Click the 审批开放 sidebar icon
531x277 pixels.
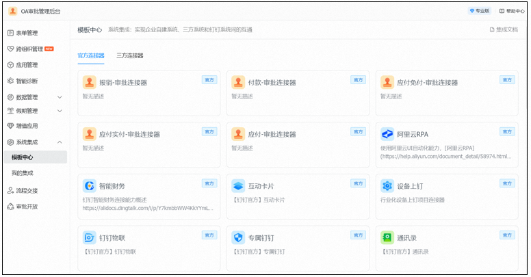10,207
